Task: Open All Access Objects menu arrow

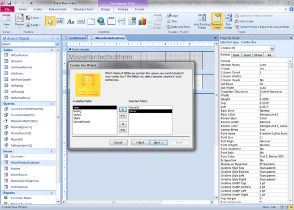Action: tap(52, 38)
